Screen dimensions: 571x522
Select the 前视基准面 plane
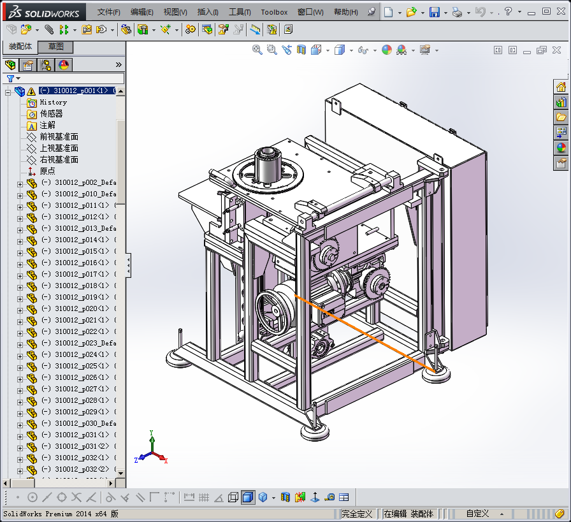pyautogui.click(x=59, y=136)
